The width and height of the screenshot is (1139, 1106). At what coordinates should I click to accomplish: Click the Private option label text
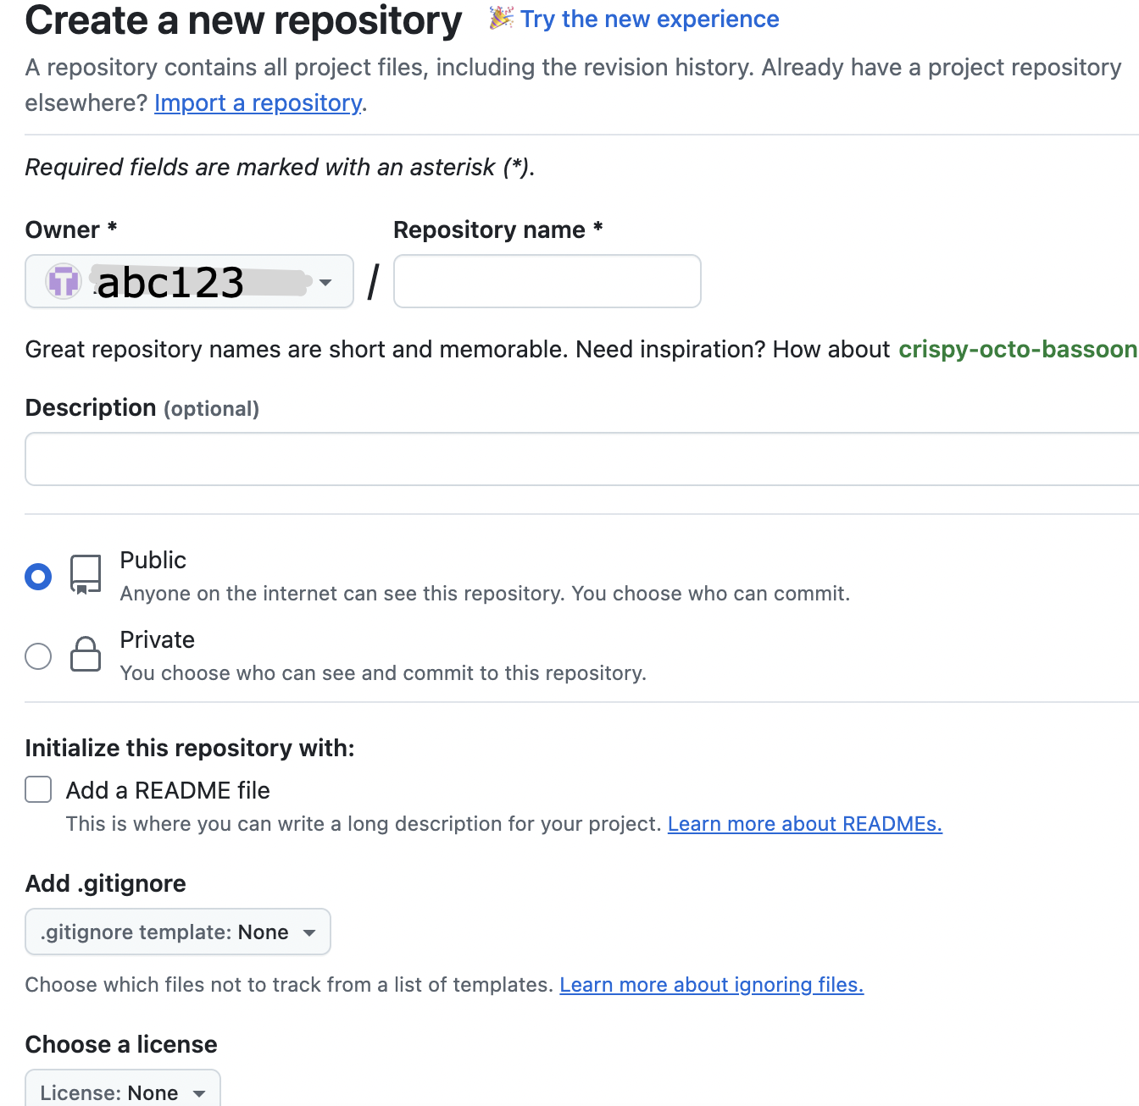(158, 639)
